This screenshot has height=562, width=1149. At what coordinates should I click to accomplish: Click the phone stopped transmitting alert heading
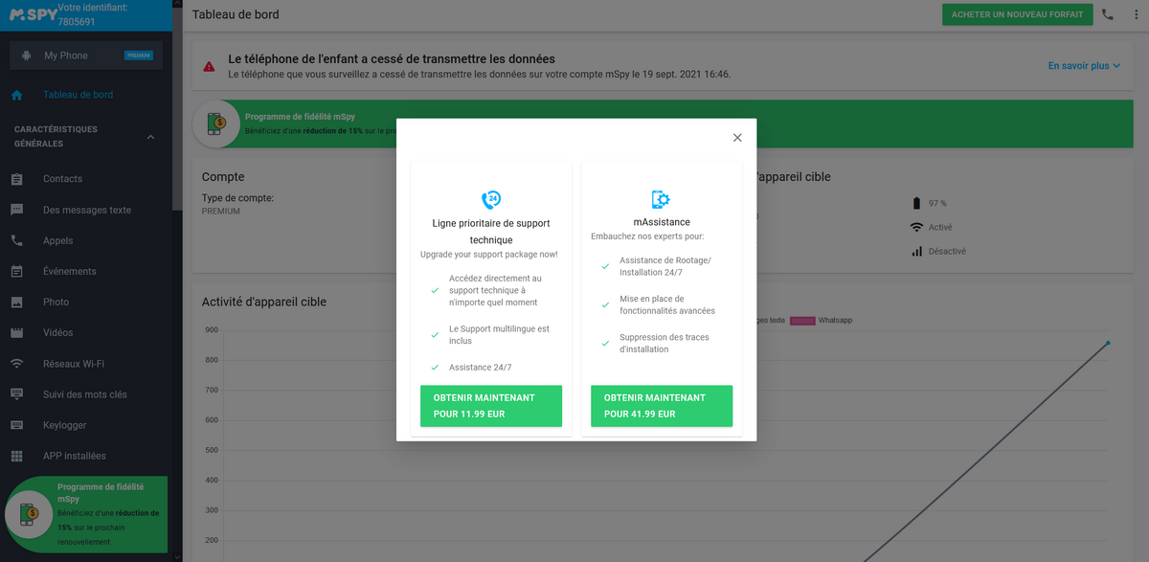coord(392,59)
